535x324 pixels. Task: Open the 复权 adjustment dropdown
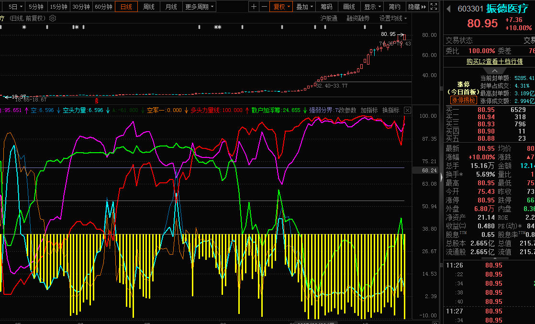pos(281,7)
